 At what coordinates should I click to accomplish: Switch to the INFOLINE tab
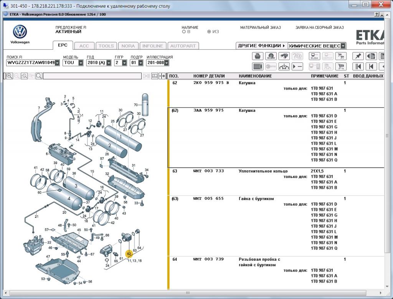[x=153, y=46]
